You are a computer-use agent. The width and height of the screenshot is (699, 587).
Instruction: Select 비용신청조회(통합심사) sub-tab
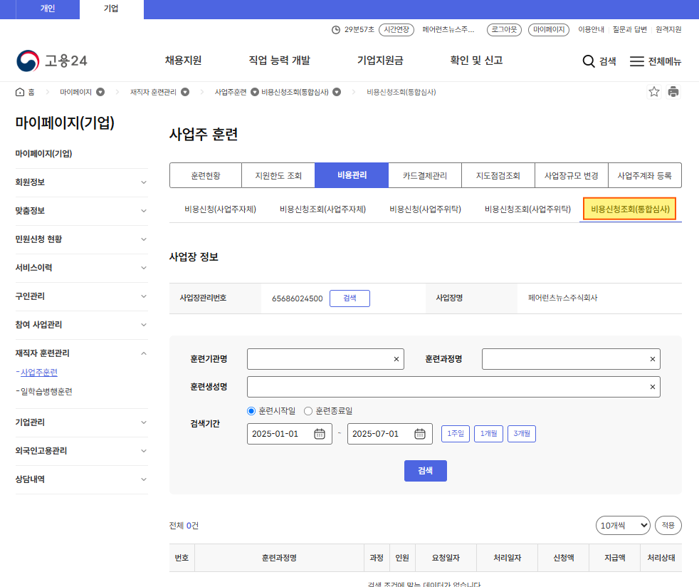coord(630,209)
